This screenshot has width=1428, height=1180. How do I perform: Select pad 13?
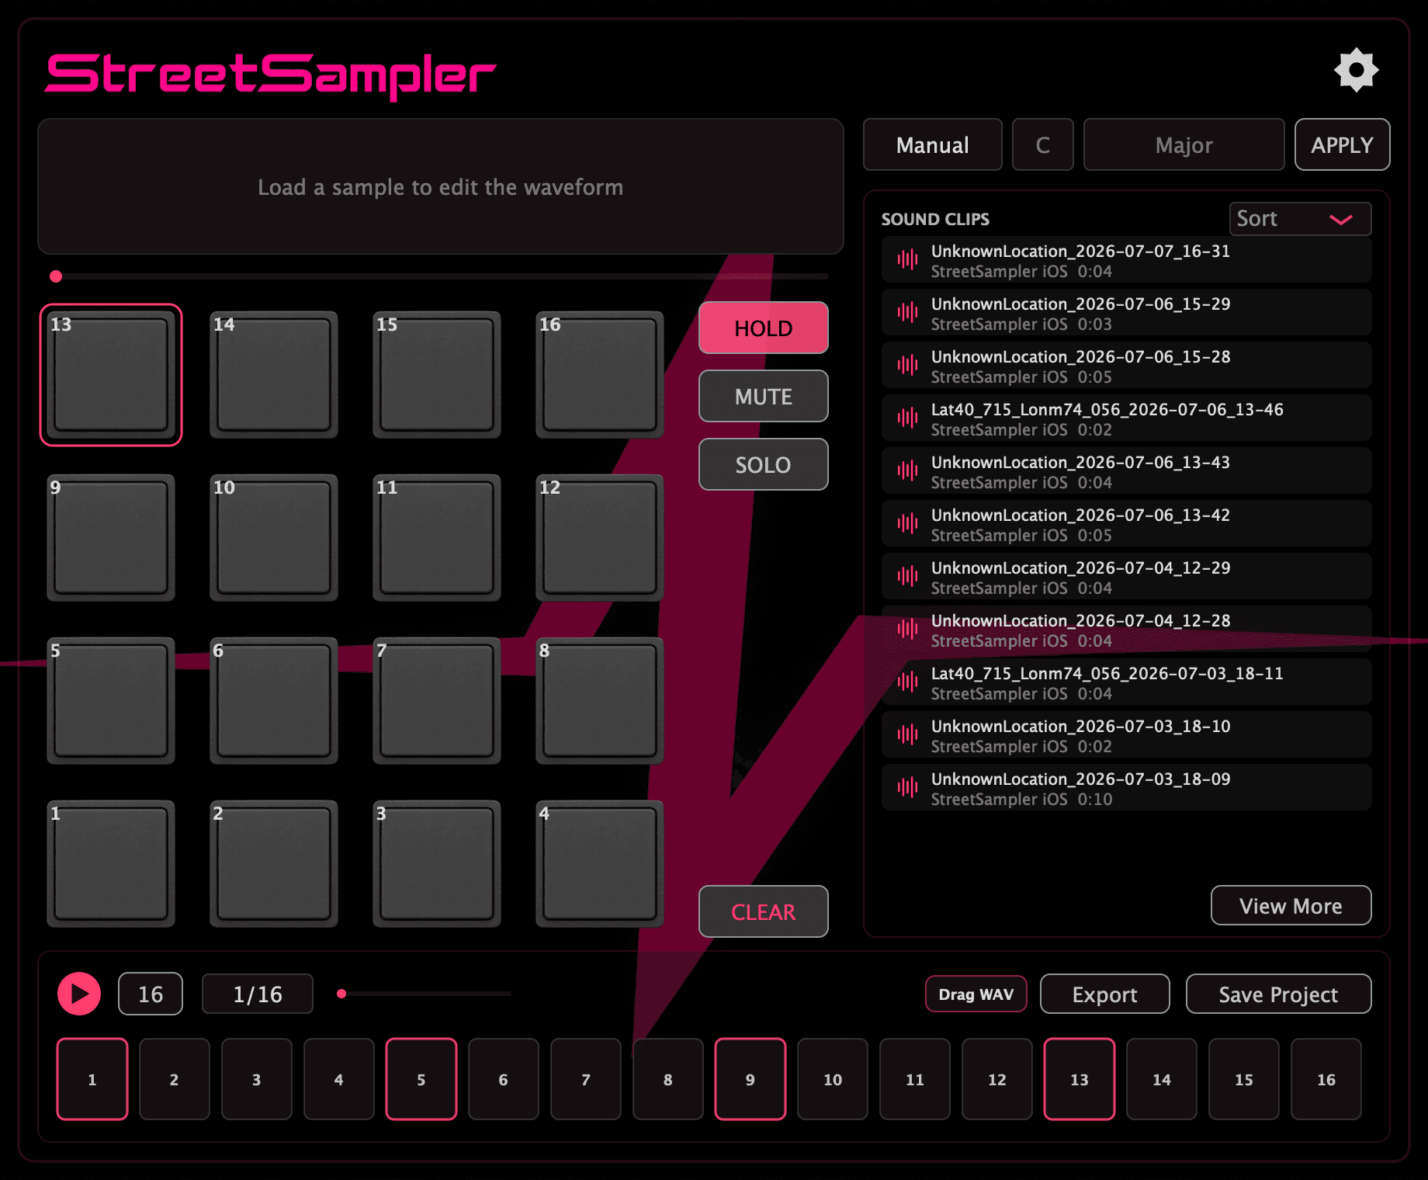click(111, 375)
